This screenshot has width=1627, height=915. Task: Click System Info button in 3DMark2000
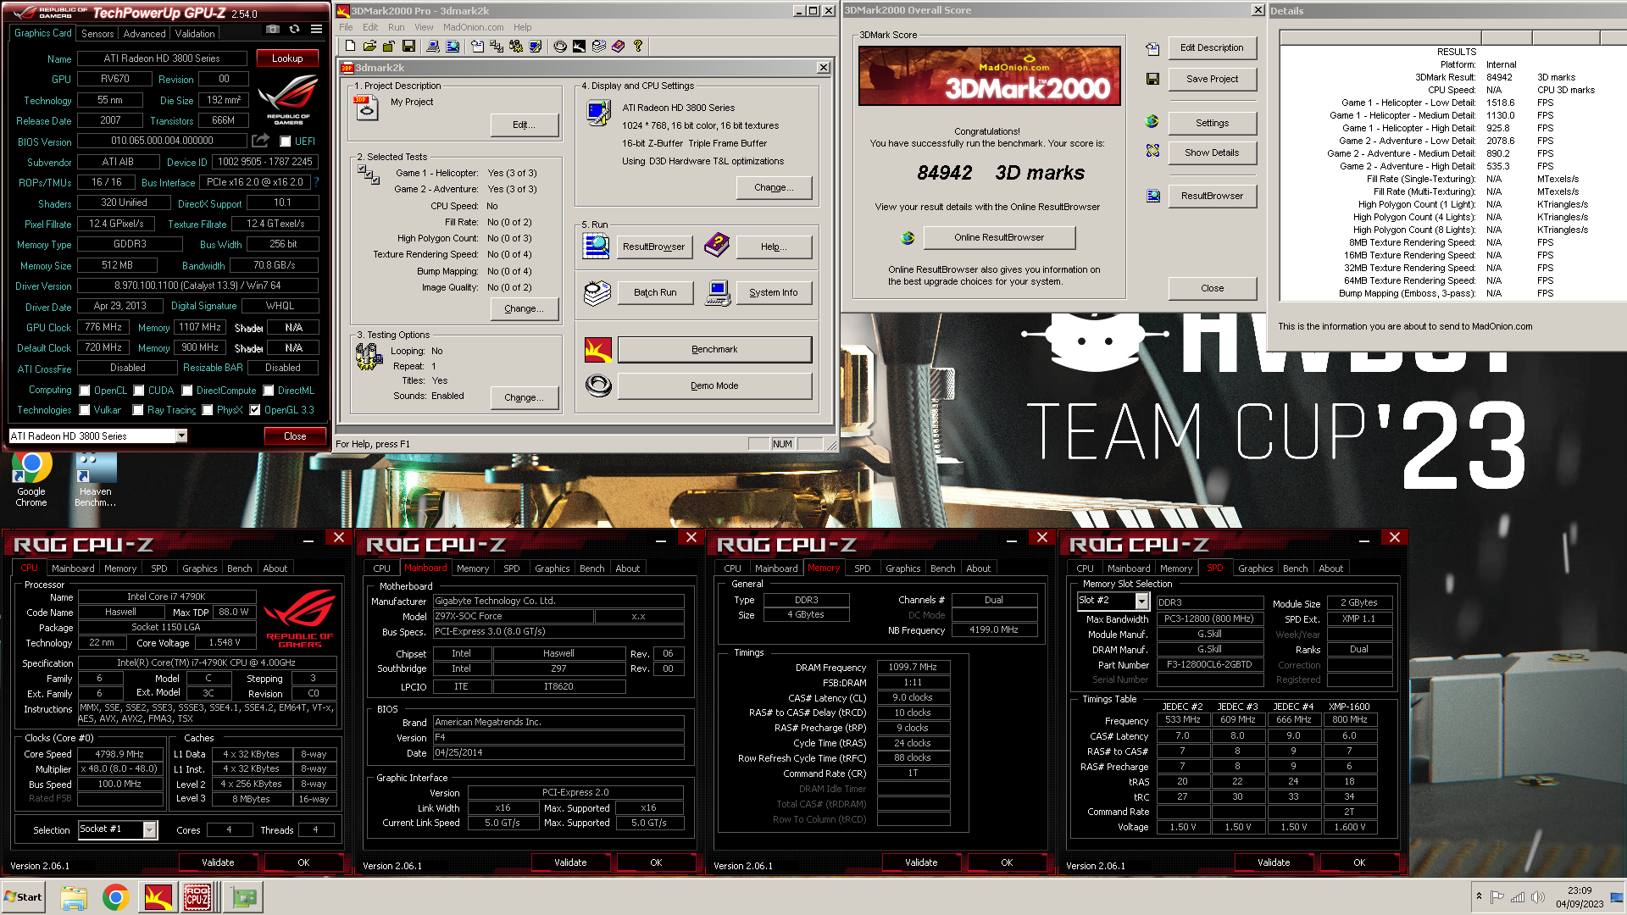pyautogui.click(x=773, y=292)
